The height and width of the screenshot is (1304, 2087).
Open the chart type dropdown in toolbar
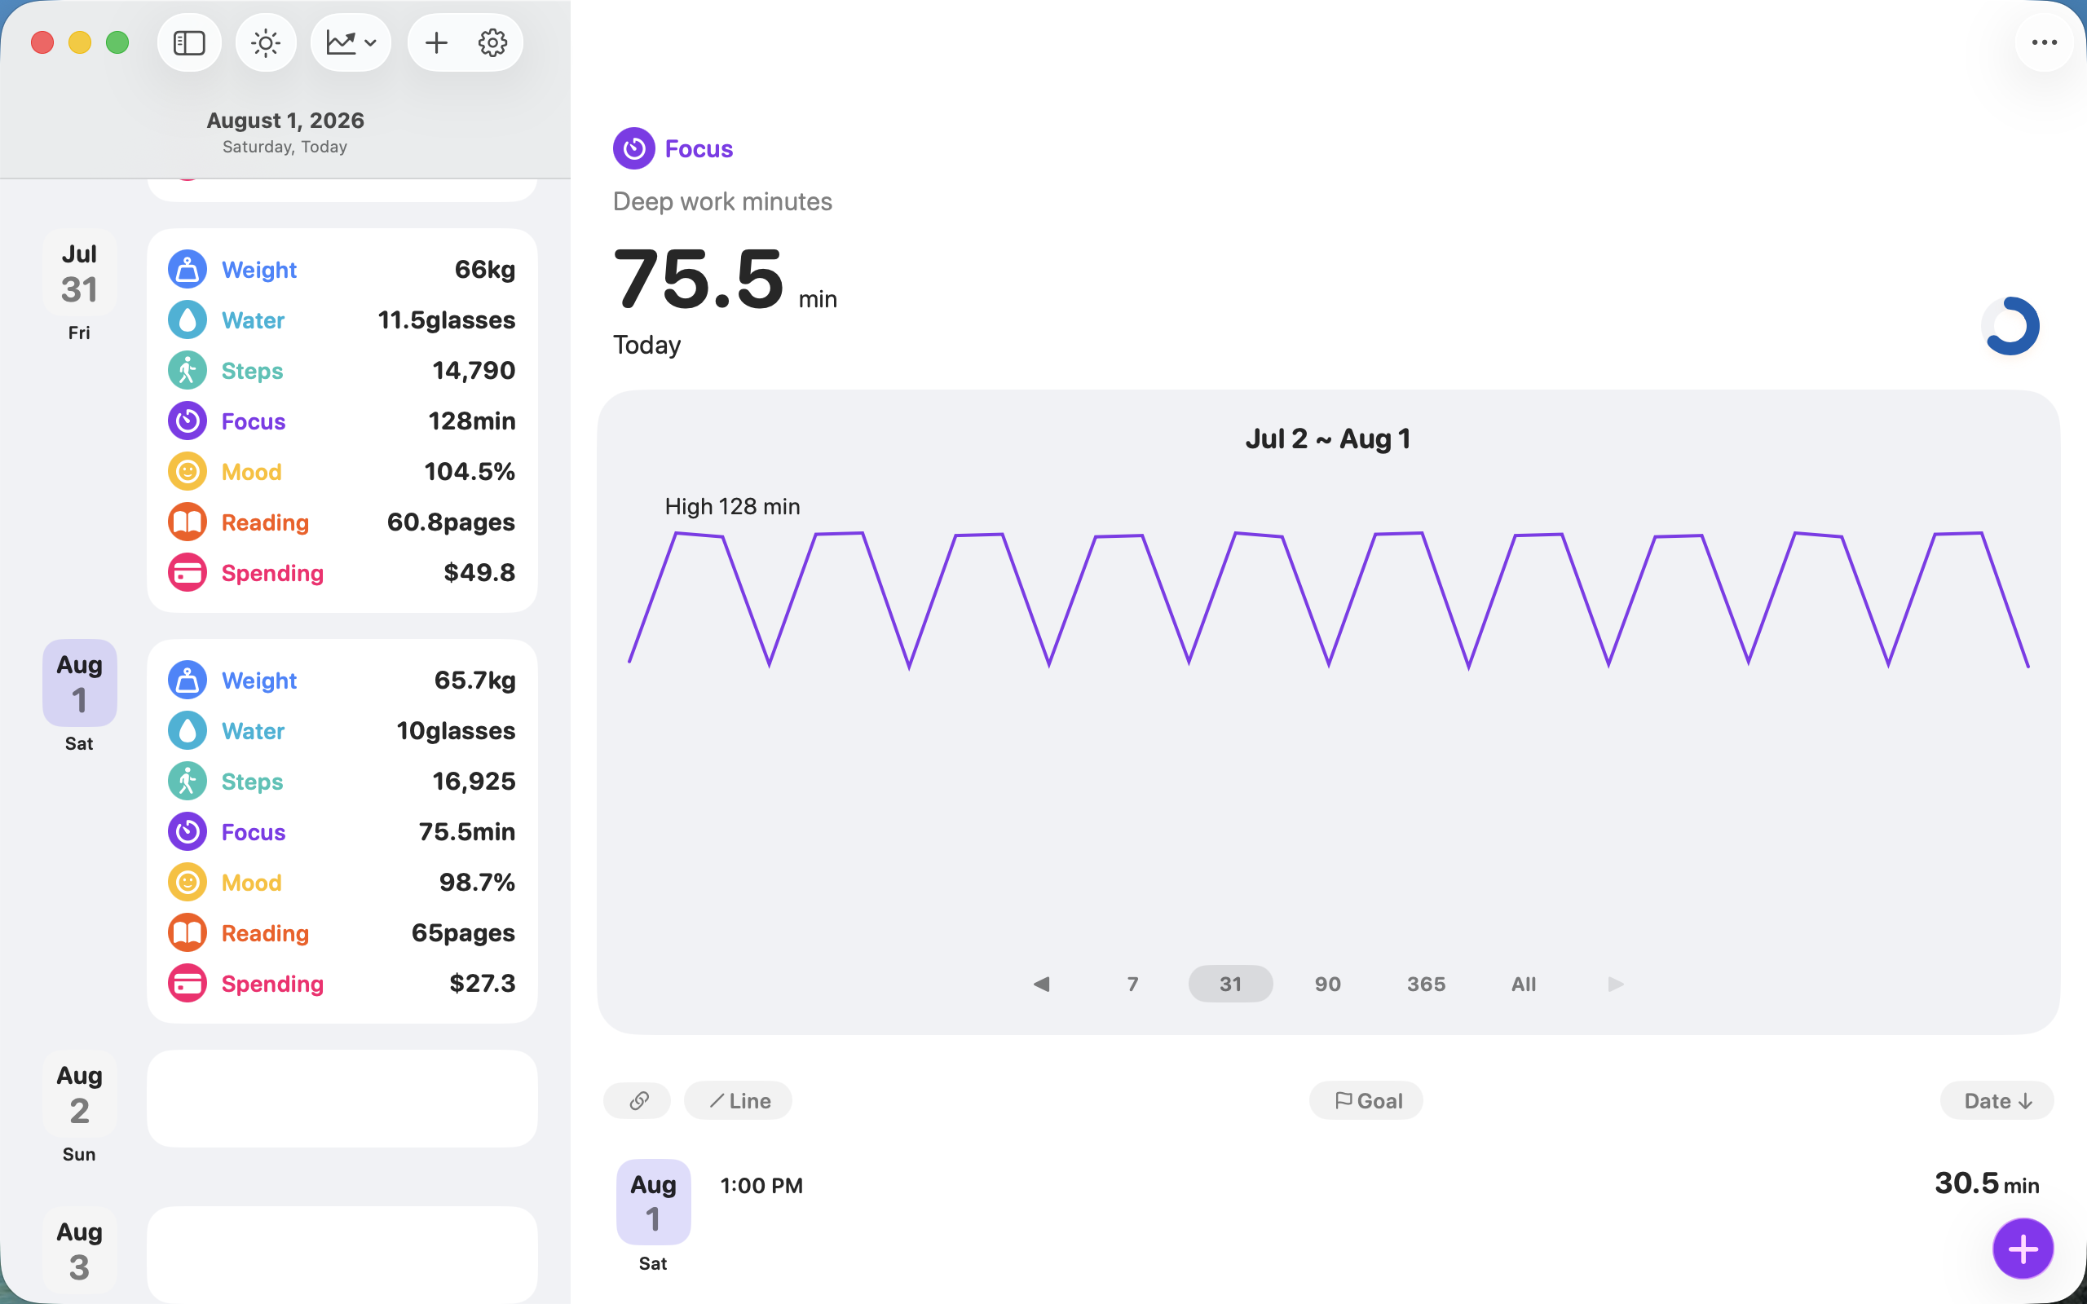coord(351,42)
